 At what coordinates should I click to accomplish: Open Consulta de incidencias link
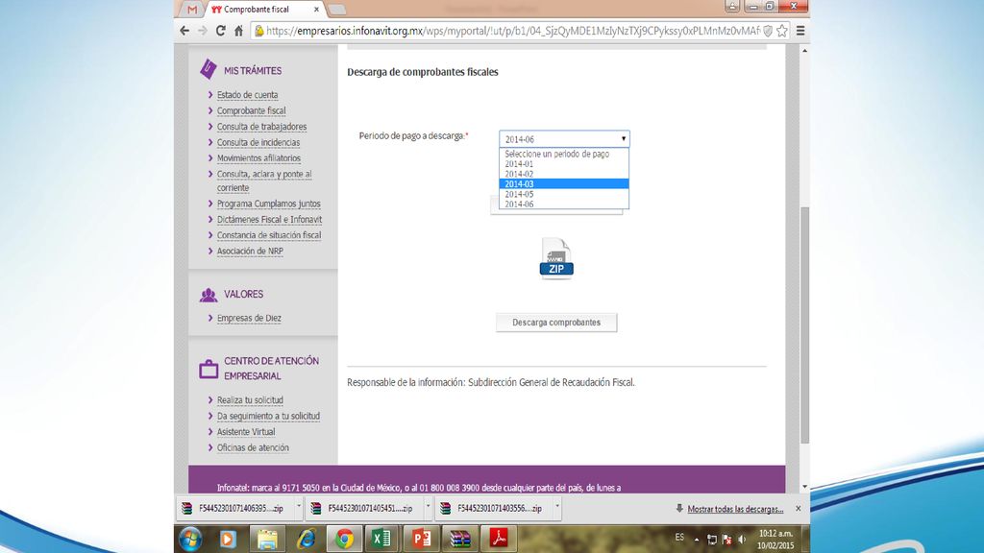[258, 142]
